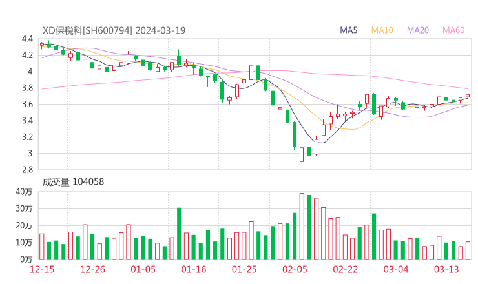Click the 02-22 date axis label
Image resolution: width=478 pixels, height=284 pixels.
[345, 269]
